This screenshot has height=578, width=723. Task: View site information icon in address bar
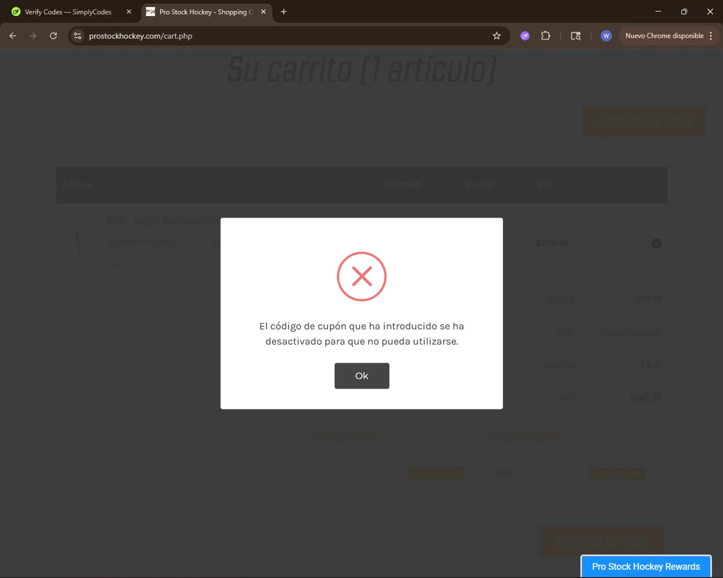(78, 36)
